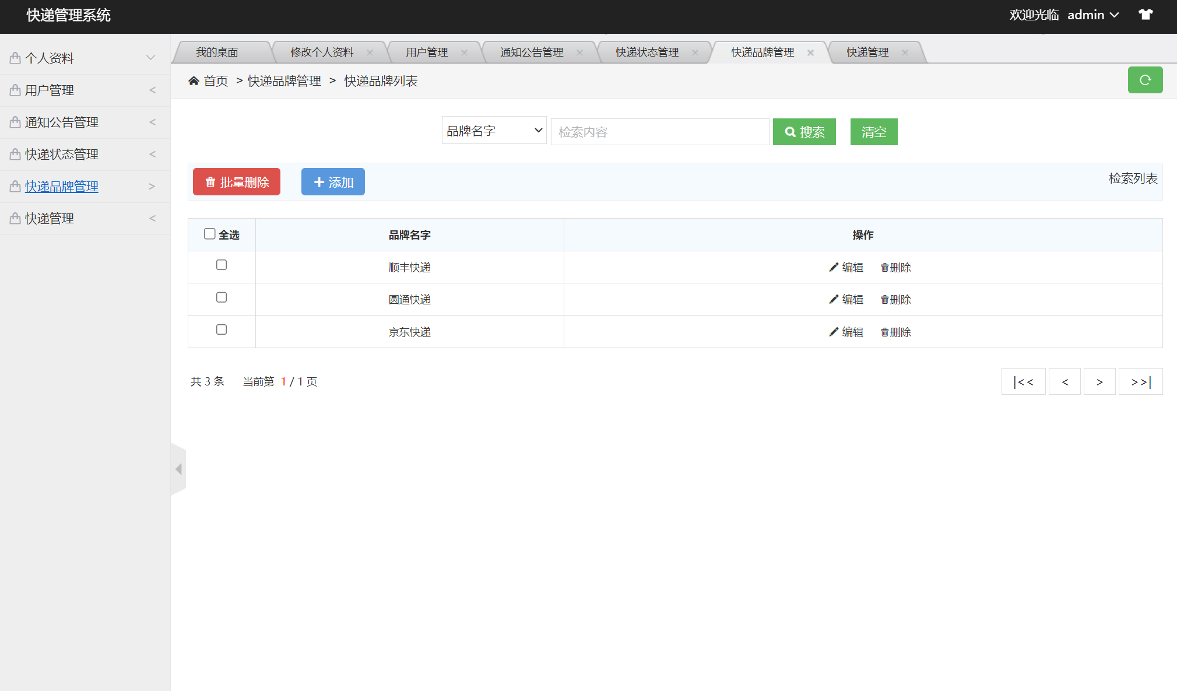
Task: Click the refresh icon in top right corner
Action: (1144, 80)
